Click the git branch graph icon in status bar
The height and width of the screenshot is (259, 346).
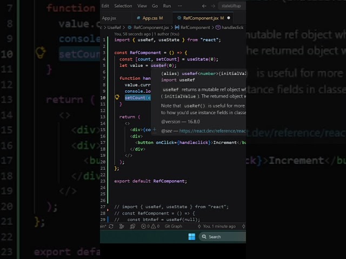(x=122, y=226)
